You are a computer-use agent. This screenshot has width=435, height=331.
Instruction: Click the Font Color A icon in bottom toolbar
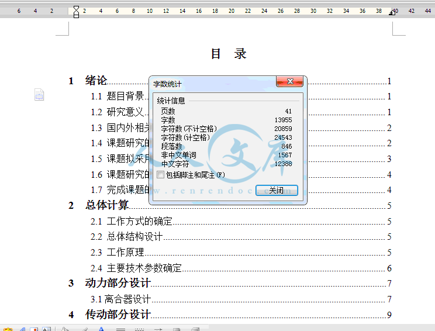coord(101,329)
